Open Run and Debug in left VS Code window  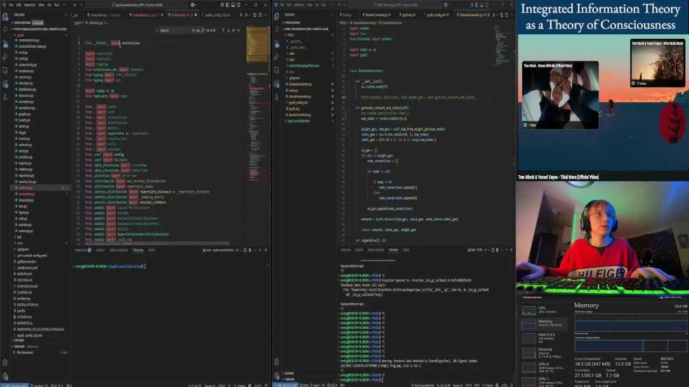click(5, 56)
